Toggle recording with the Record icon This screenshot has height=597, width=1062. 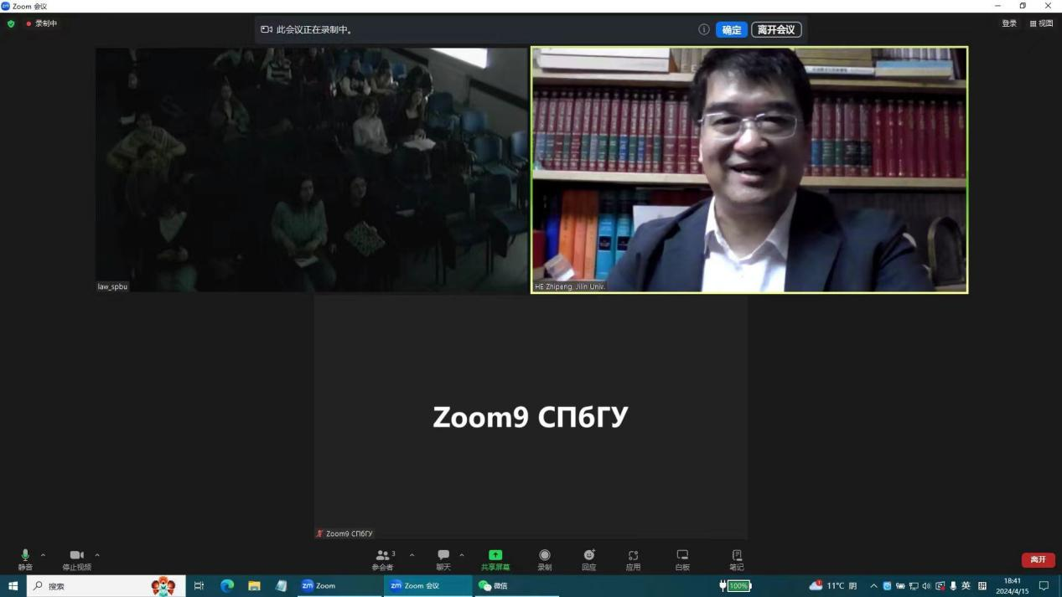click(x=545, y=558)
